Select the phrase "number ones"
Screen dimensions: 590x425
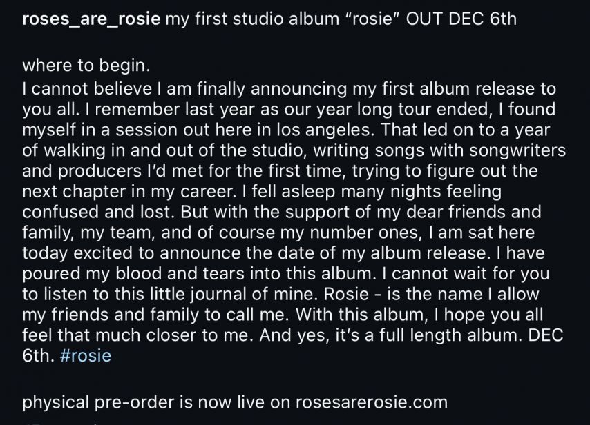coord(363,233)
